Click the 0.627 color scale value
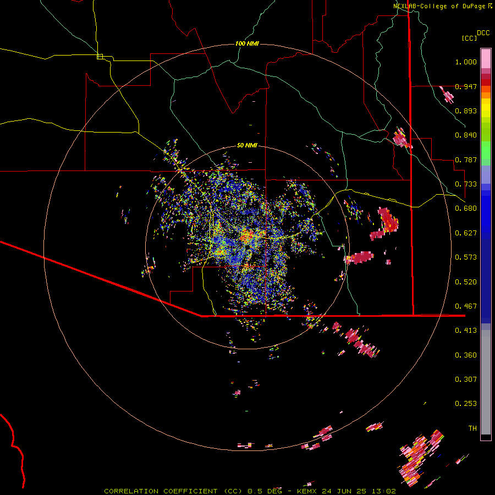 point(466,233)
